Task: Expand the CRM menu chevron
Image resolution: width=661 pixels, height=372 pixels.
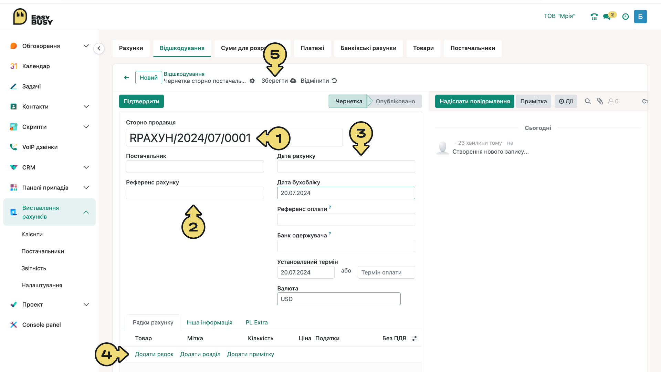Action: click(86, 167)
